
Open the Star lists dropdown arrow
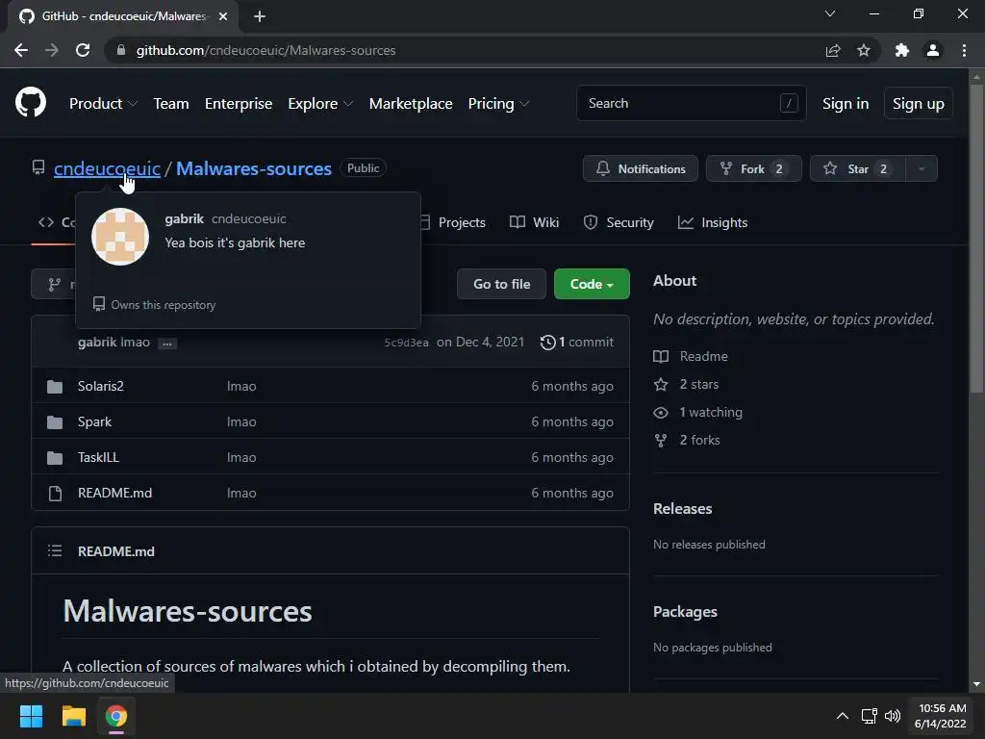click(922, 168)
